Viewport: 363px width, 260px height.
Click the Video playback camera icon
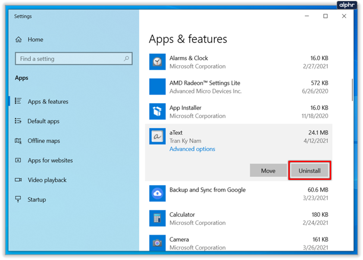click(x=18, y=180)
